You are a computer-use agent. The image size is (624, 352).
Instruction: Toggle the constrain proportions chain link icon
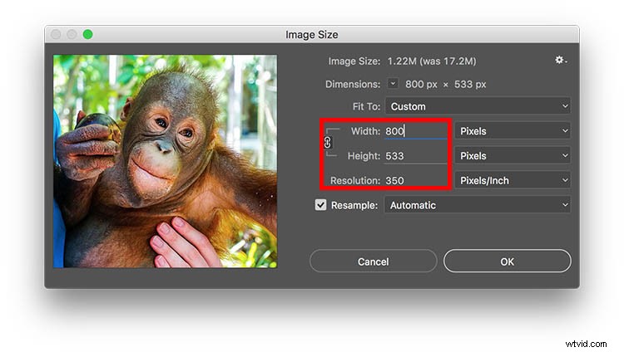click(x=328, y=142)
